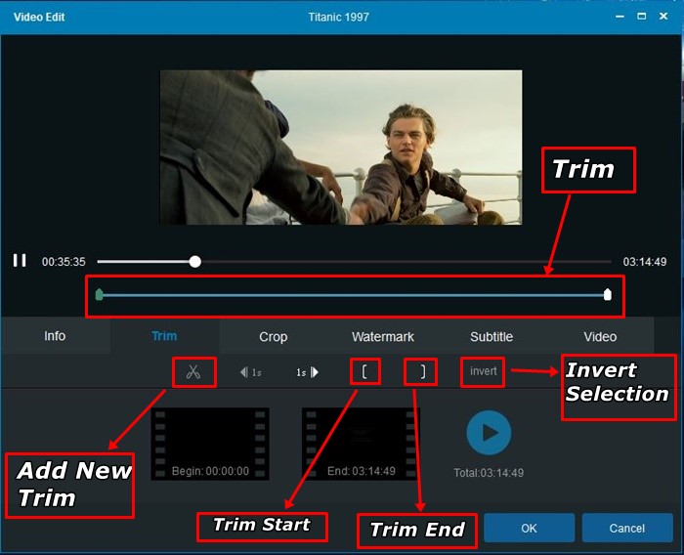Screen dimensions: 684x555
Task: Step forward one second
Action: point(308,372)
